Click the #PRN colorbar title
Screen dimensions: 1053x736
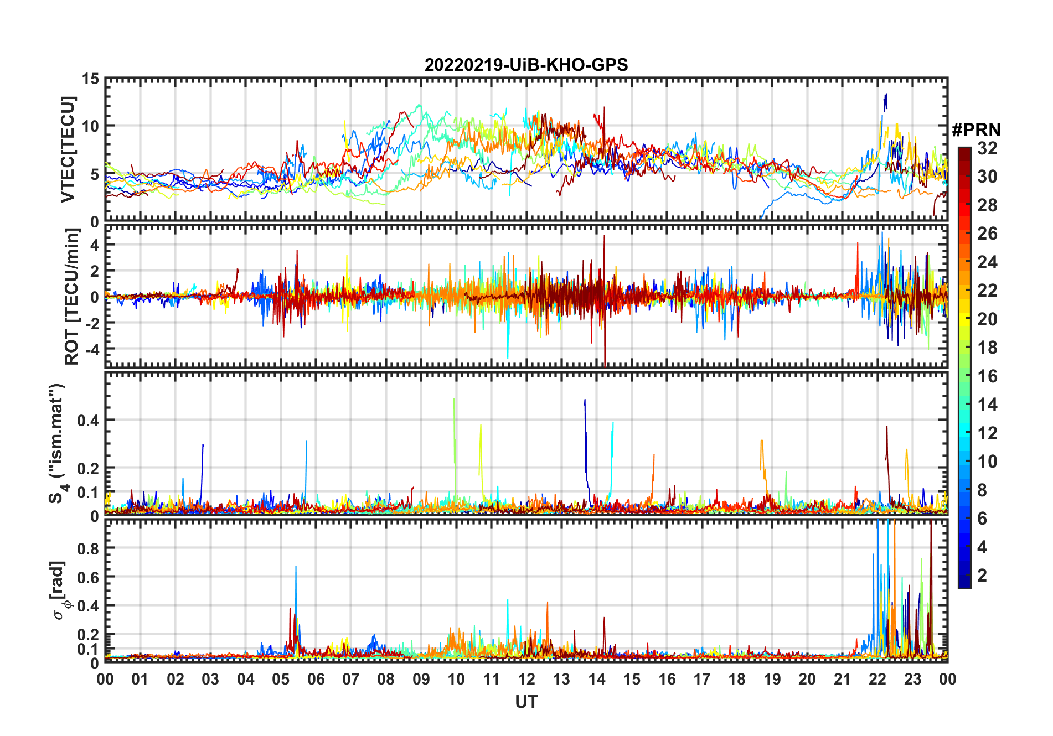(976, 130)
